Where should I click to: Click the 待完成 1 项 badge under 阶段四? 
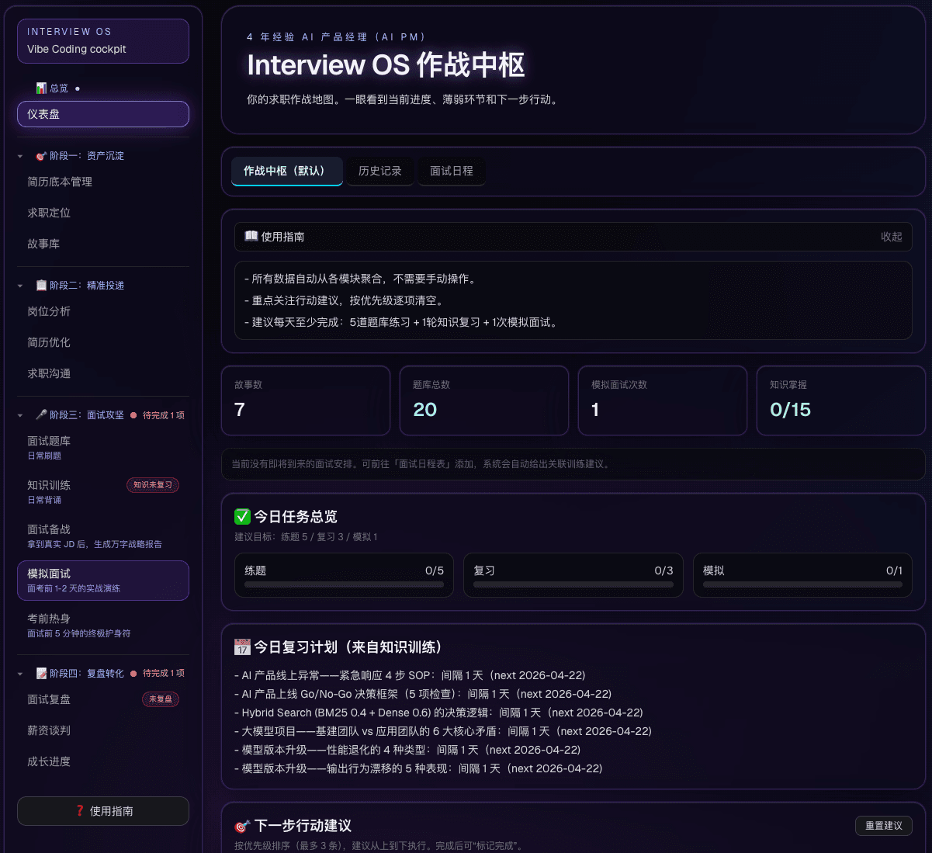tap(158, 674)
